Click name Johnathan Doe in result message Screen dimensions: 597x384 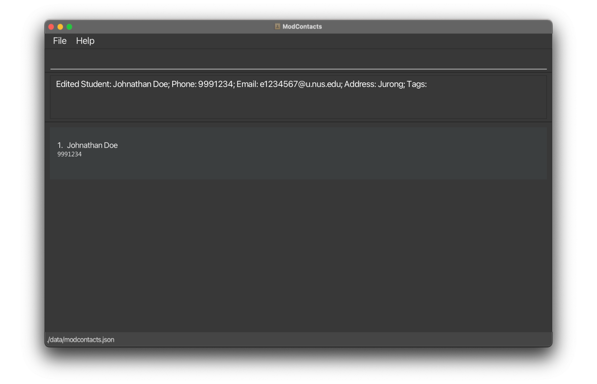(140, 84)
